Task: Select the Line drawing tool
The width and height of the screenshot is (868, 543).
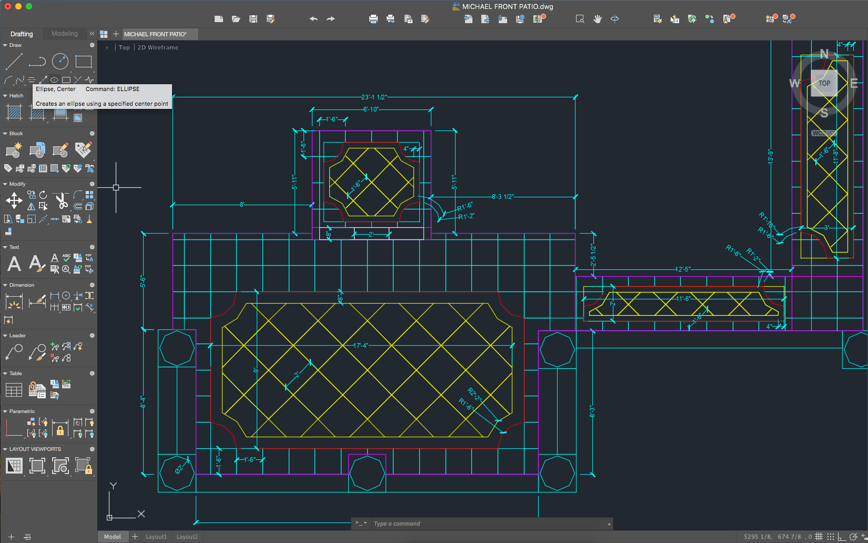Action: [x=14, y=62]
